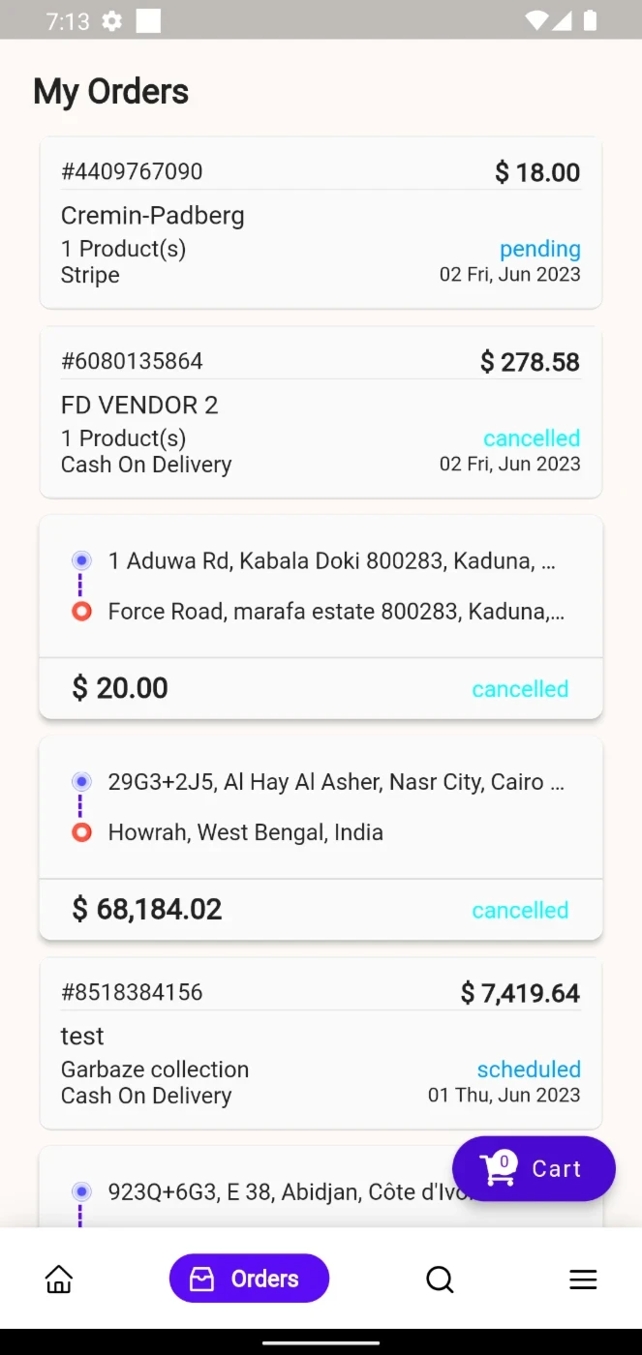Image resolution: width=642 pixels, height=1355 pixels.
Task: Open order #8518384156 named test
Action: (x=321, y=1043)
